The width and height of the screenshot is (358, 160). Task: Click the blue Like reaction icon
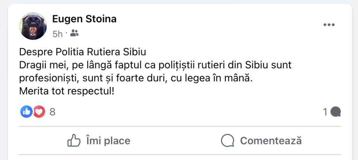click(x=27, y=112)
